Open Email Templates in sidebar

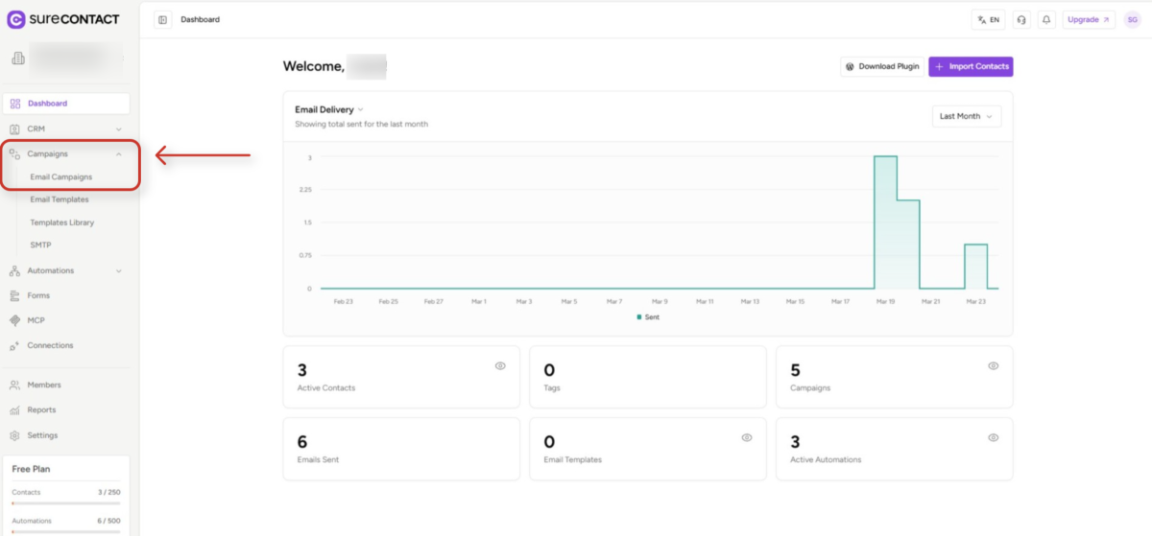pos(60,199)
